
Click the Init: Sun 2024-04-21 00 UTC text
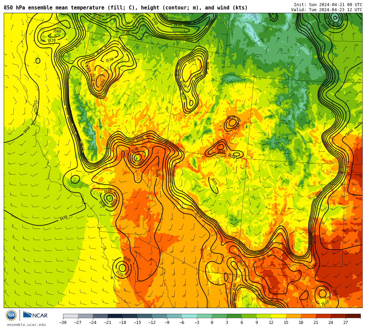(328, 5)
